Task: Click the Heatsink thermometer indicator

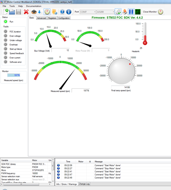Action: coord(145,34)
